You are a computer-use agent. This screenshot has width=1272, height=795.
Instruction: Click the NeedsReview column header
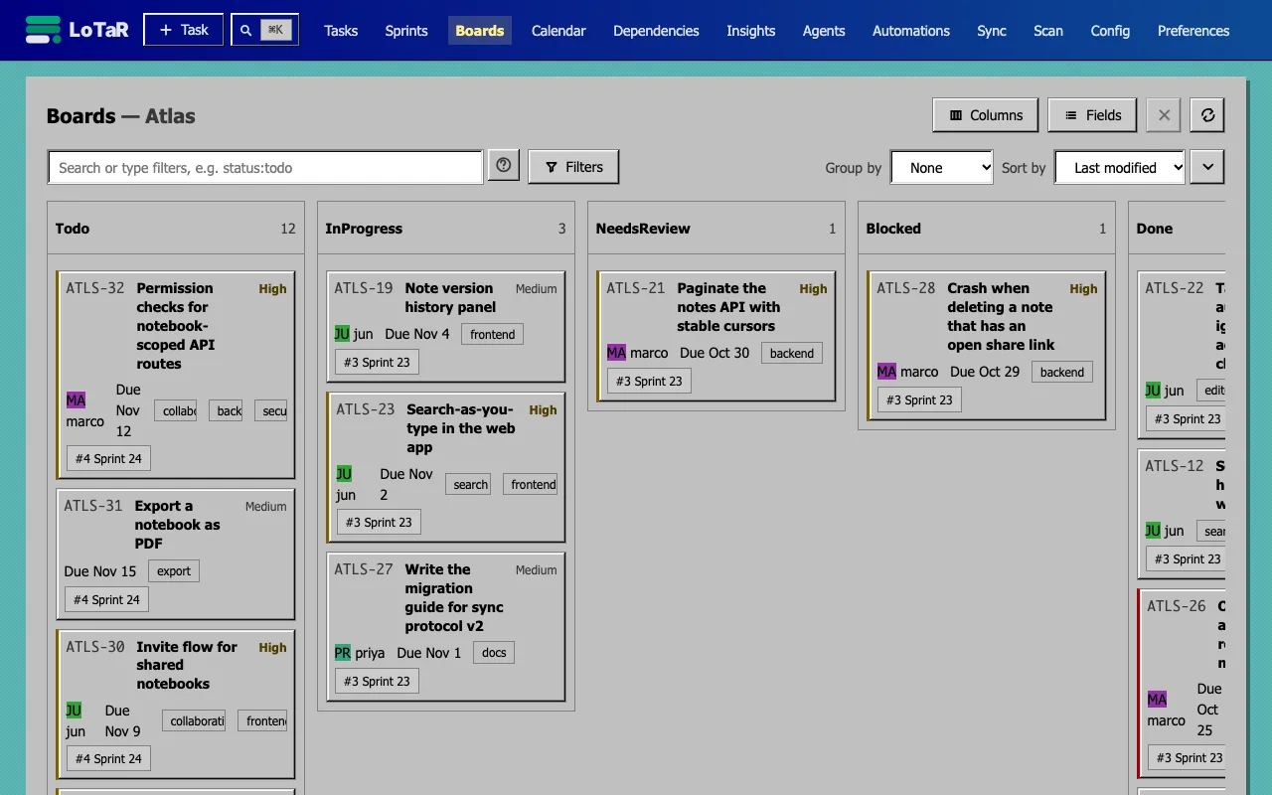click(715, 229)
